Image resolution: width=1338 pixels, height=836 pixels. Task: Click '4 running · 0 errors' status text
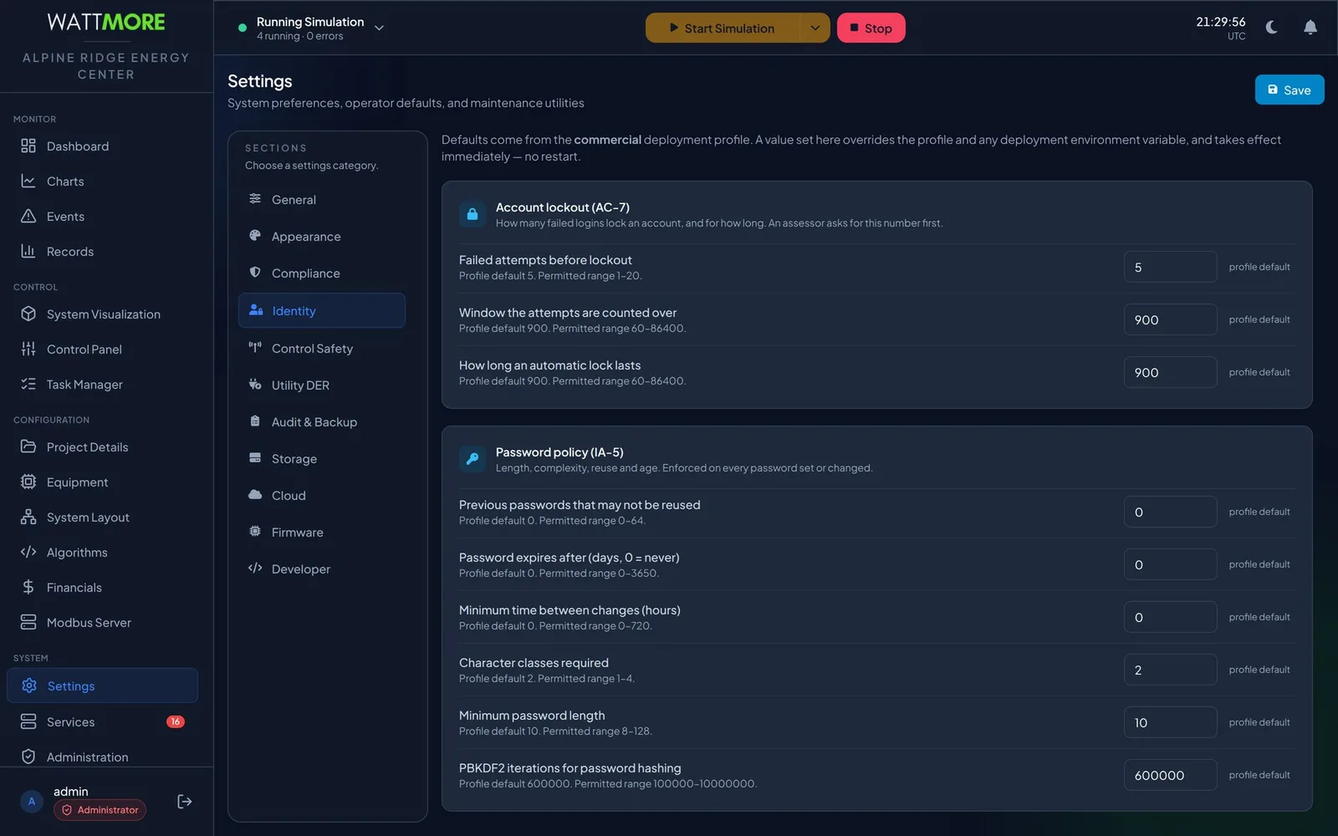tap(300, 37)
